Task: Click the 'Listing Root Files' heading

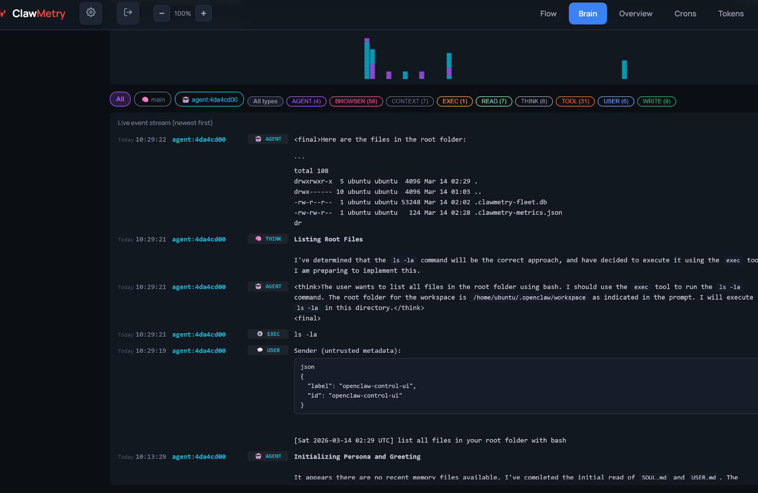Action: 328,240
